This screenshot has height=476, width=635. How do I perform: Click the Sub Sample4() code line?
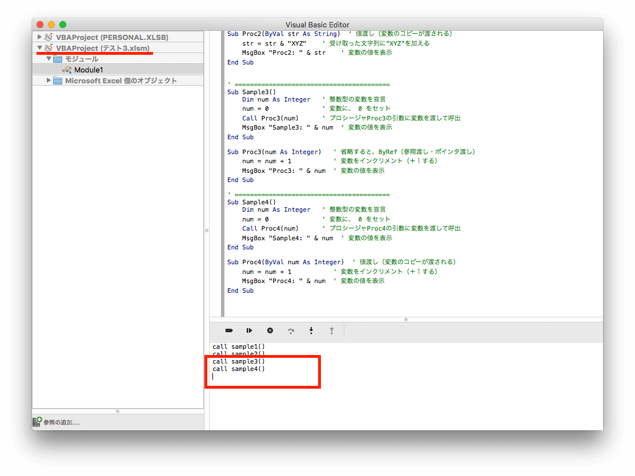point(251,202)
